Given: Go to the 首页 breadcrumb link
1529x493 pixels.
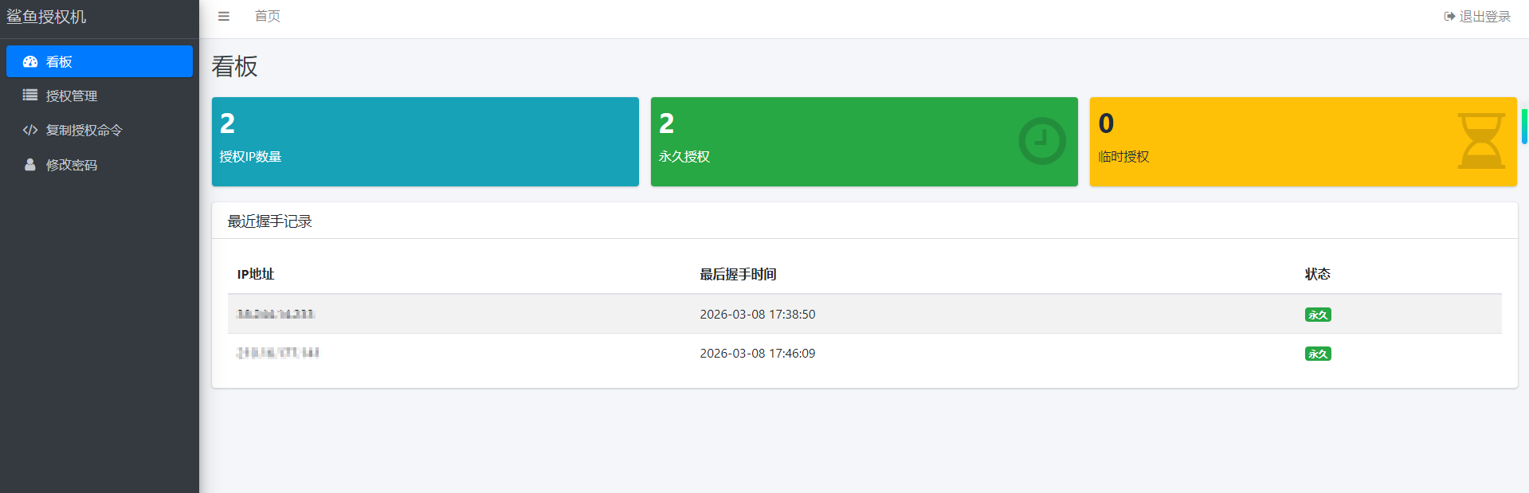Looking at the screenshot, I should click(268, 16).
